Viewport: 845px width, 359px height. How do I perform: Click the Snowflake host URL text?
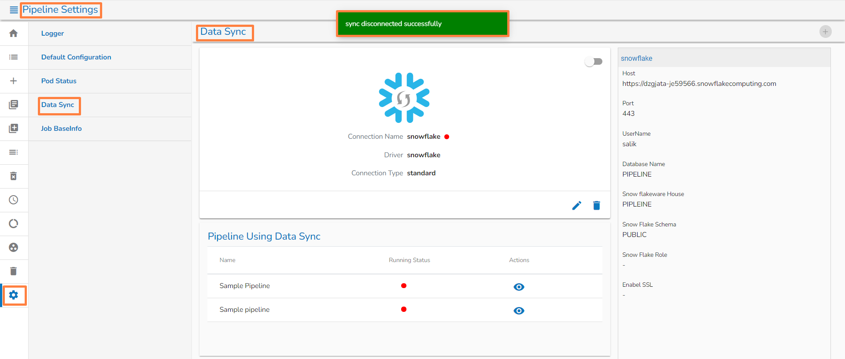(699, 84)
